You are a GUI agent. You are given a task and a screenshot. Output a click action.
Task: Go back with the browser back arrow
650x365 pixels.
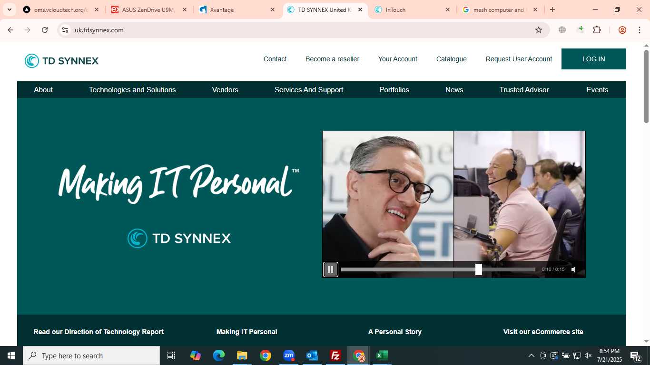[x=10, y=30]
